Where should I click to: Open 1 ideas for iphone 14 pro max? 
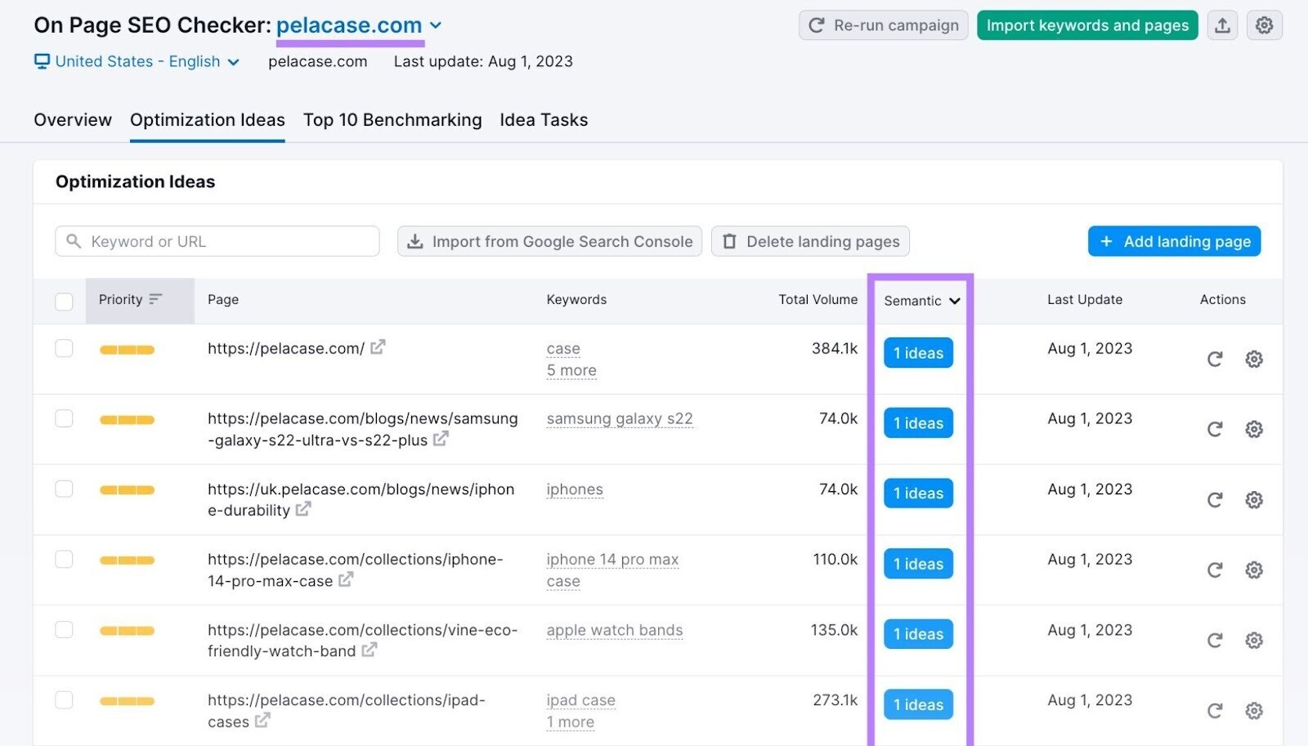918,564
